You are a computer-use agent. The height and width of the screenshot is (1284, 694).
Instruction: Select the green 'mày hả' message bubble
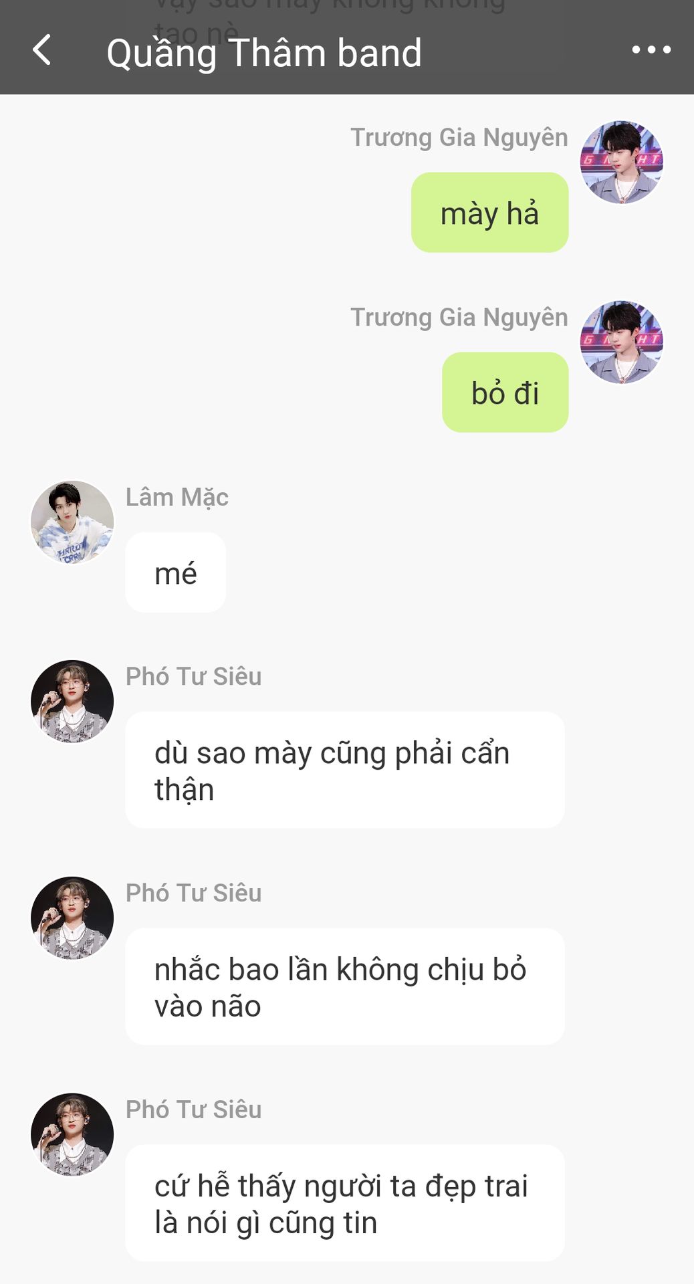click(490, 213)
